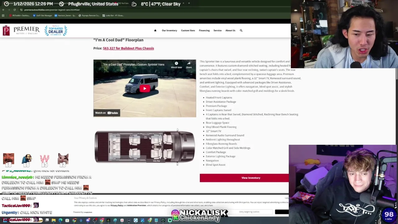Click the black accept button in cookie banner
Screen dimensions: 398x224
[x=282, y=212]
